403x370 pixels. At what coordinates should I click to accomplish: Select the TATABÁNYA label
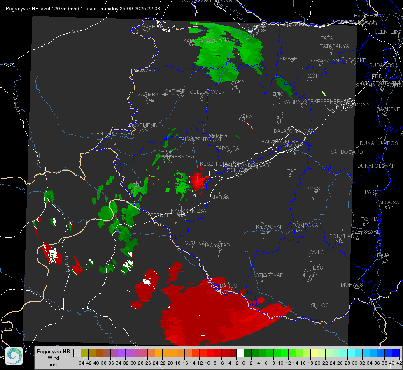click(334, 46)
